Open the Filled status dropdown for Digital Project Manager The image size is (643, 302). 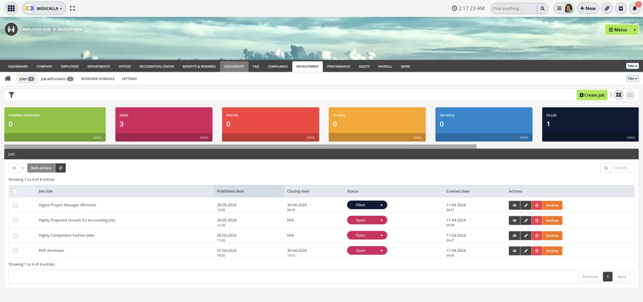tap(367, 205)
